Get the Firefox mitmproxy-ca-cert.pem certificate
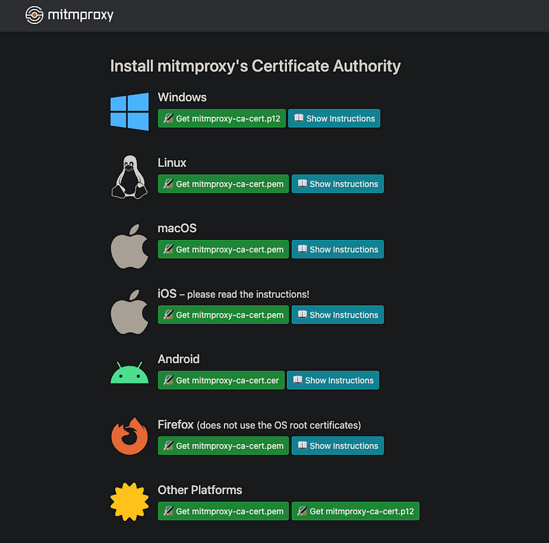Screen dimensions: 549x543 click(223, 446)
